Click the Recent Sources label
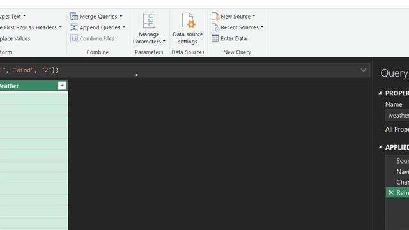409x230 pixels. (240, 27)
